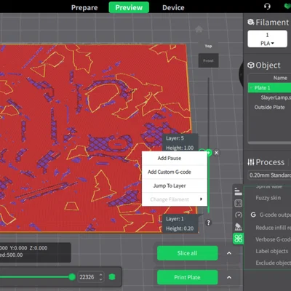This screenshot has width=291, height=291.
Task: Open the Quality settings tab icon
Action: (238, 191)
